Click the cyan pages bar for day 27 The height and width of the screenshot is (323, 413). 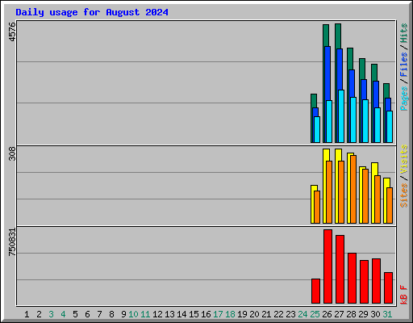point(341,116)
